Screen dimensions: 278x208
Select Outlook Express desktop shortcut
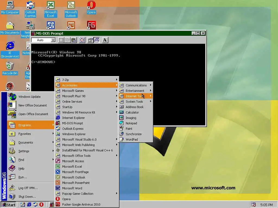click(30, 9)
